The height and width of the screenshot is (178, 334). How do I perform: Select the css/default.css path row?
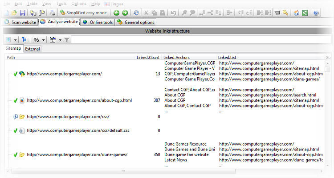click(x=78, y=131)
